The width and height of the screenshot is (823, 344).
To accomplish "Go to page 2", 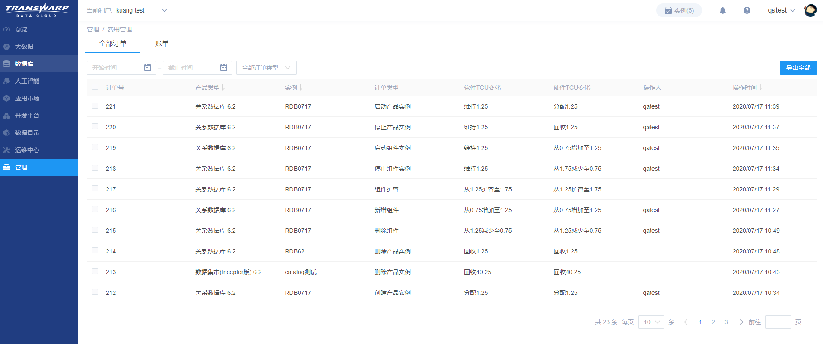I will click(x=713, y=322).
